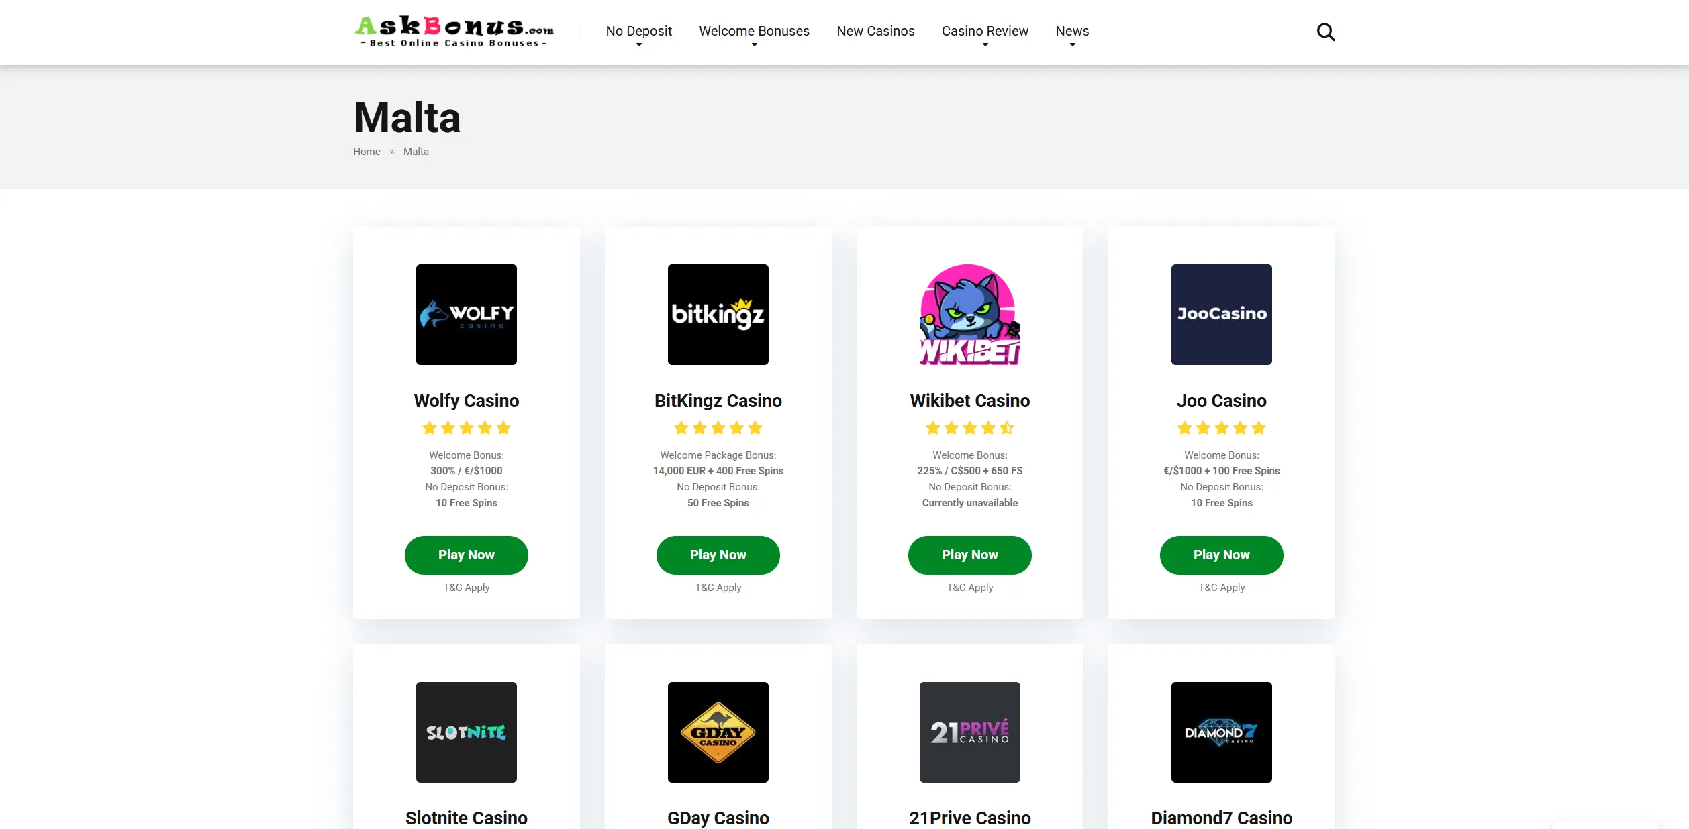
Task: Click the Malta breadcrumb text
Action: 416,152
